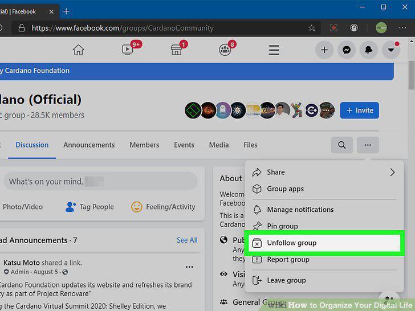415x311 pixels.
Task: Select Pin group menu entry
Action: [x=324, y=226]
